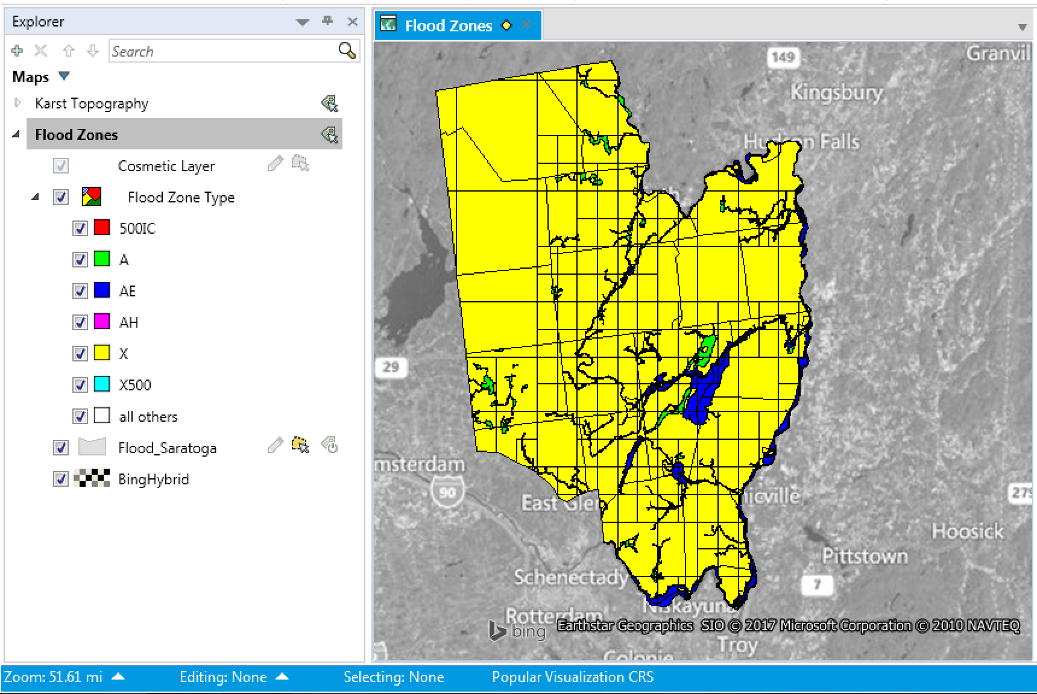The width and height of the screenshot is (1037, 694).
Task: Click the move layer up arrow icon
Action: (68, 51)
